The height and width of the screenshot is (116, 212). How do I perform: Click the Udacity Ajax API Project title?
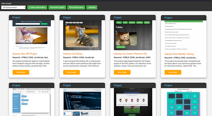[x=25, y=54]
